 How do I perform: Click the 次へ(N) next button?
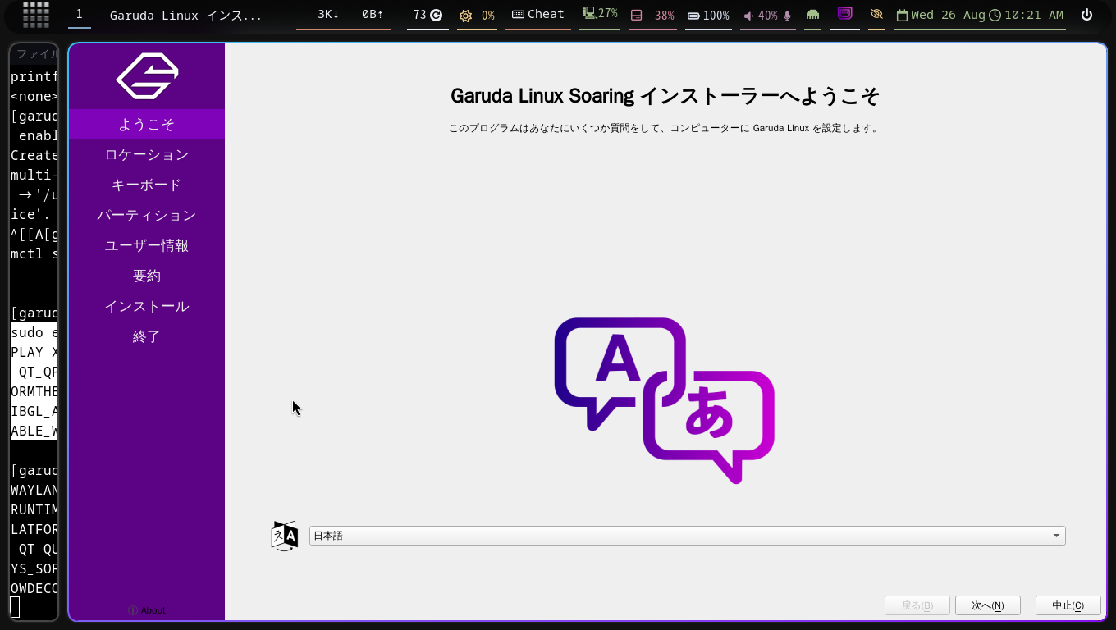(988, 606)
